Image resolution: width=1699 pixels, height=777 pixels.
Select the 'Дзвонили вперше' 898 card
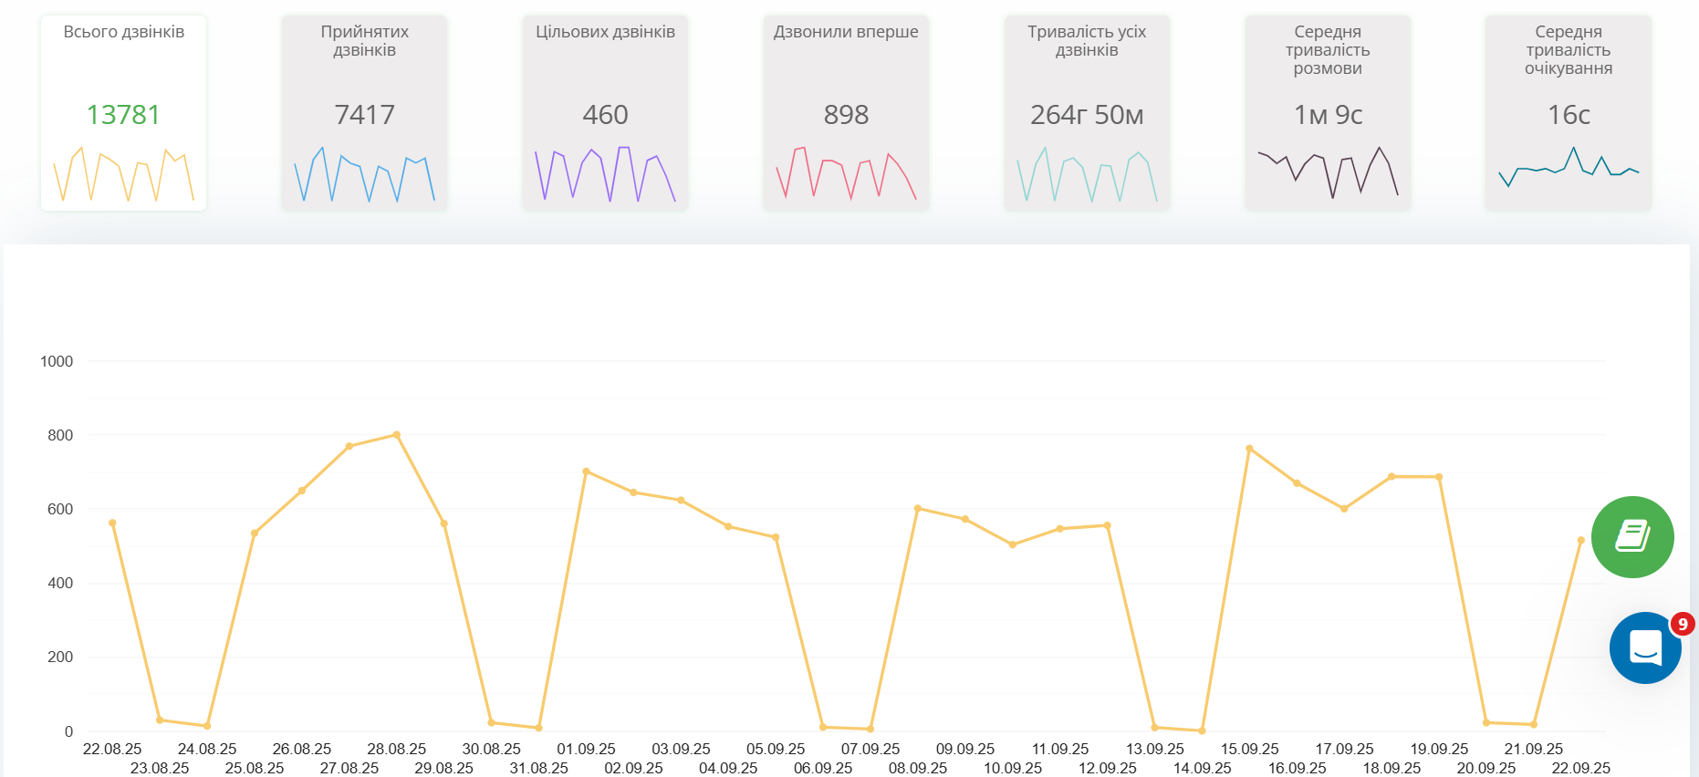(846, 113)
